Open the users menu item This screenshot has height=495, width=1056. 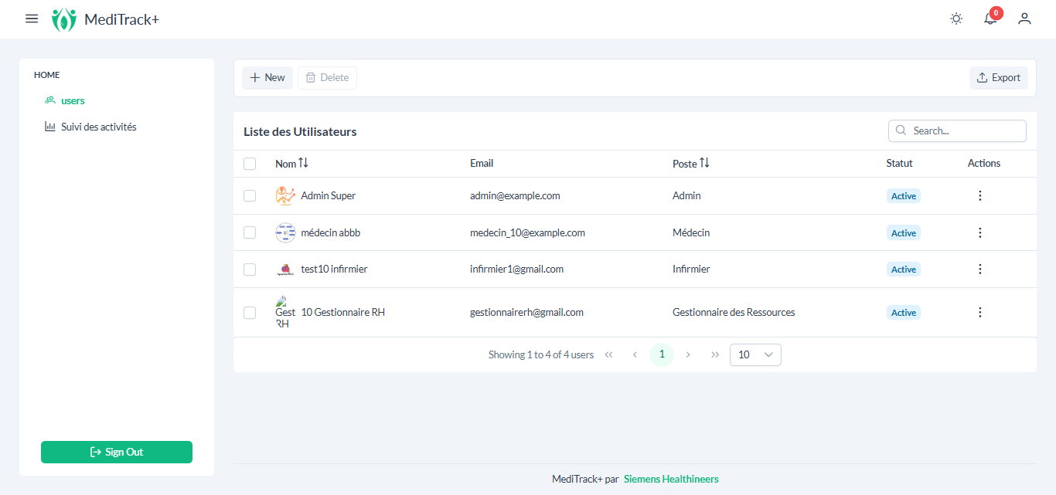point(65,100)
